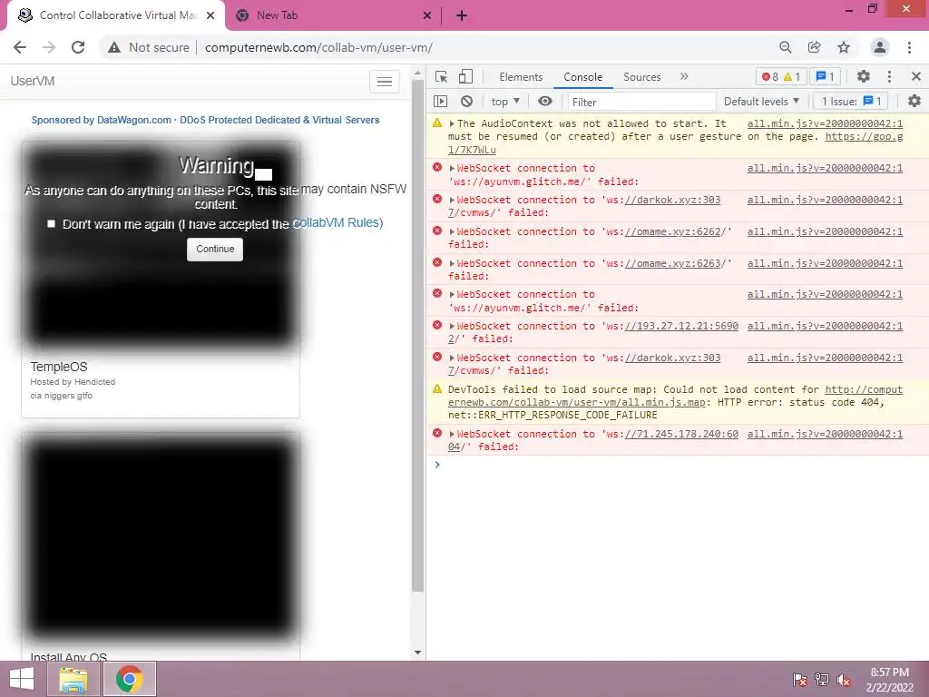Expand the 71.245.178.240 WebSocket error

pos(452,434)
